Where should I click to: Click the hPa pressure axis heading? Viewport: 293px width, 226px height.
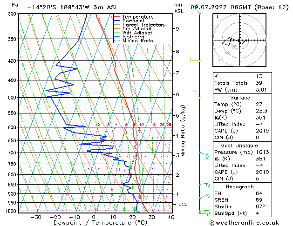pyautogui.click(x=13, y=5)
